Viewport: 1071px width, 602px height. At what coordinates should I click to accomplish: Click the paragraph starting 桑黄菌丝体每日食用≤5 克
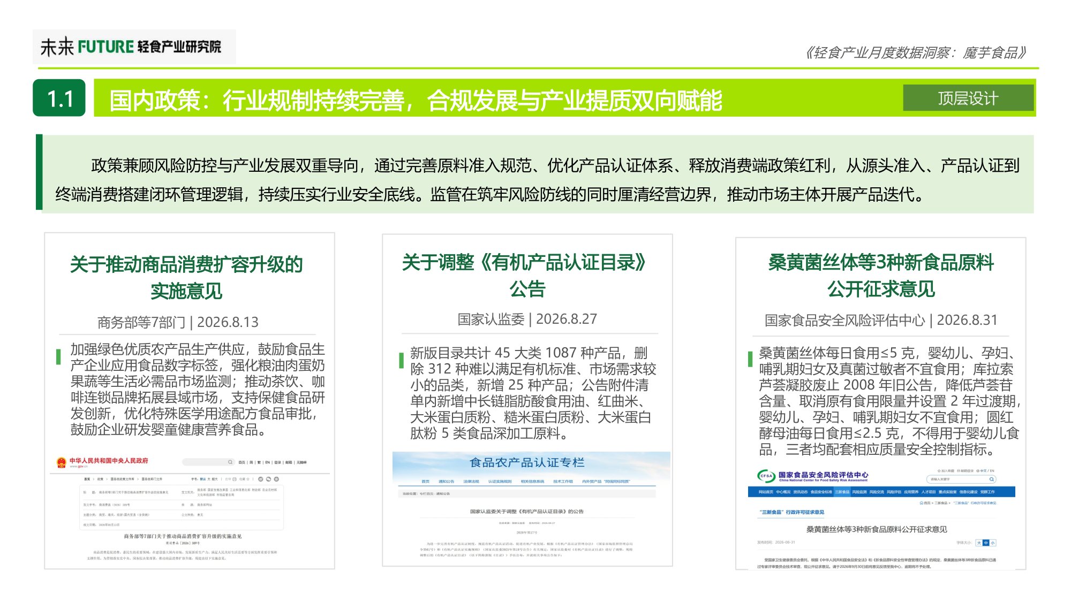pos(889,401)
